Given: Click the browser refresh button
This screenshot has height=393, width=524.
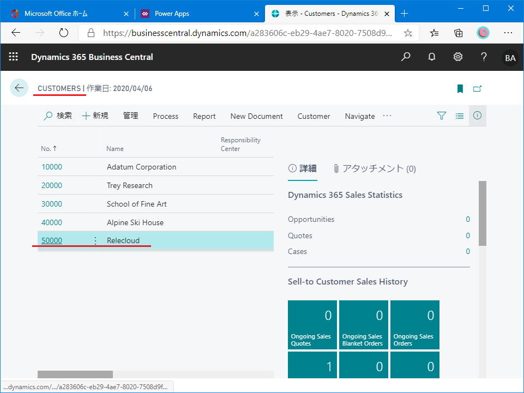Looking at the screenshot, I should coord(63,33).
